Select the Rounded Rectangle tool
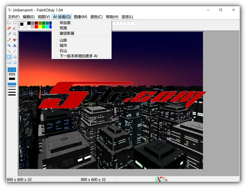This screenshot has height=188, width=246. (14, 63)
